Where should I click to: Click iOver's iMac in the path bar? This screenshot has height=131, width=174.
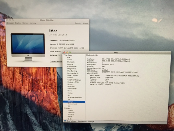71,121
